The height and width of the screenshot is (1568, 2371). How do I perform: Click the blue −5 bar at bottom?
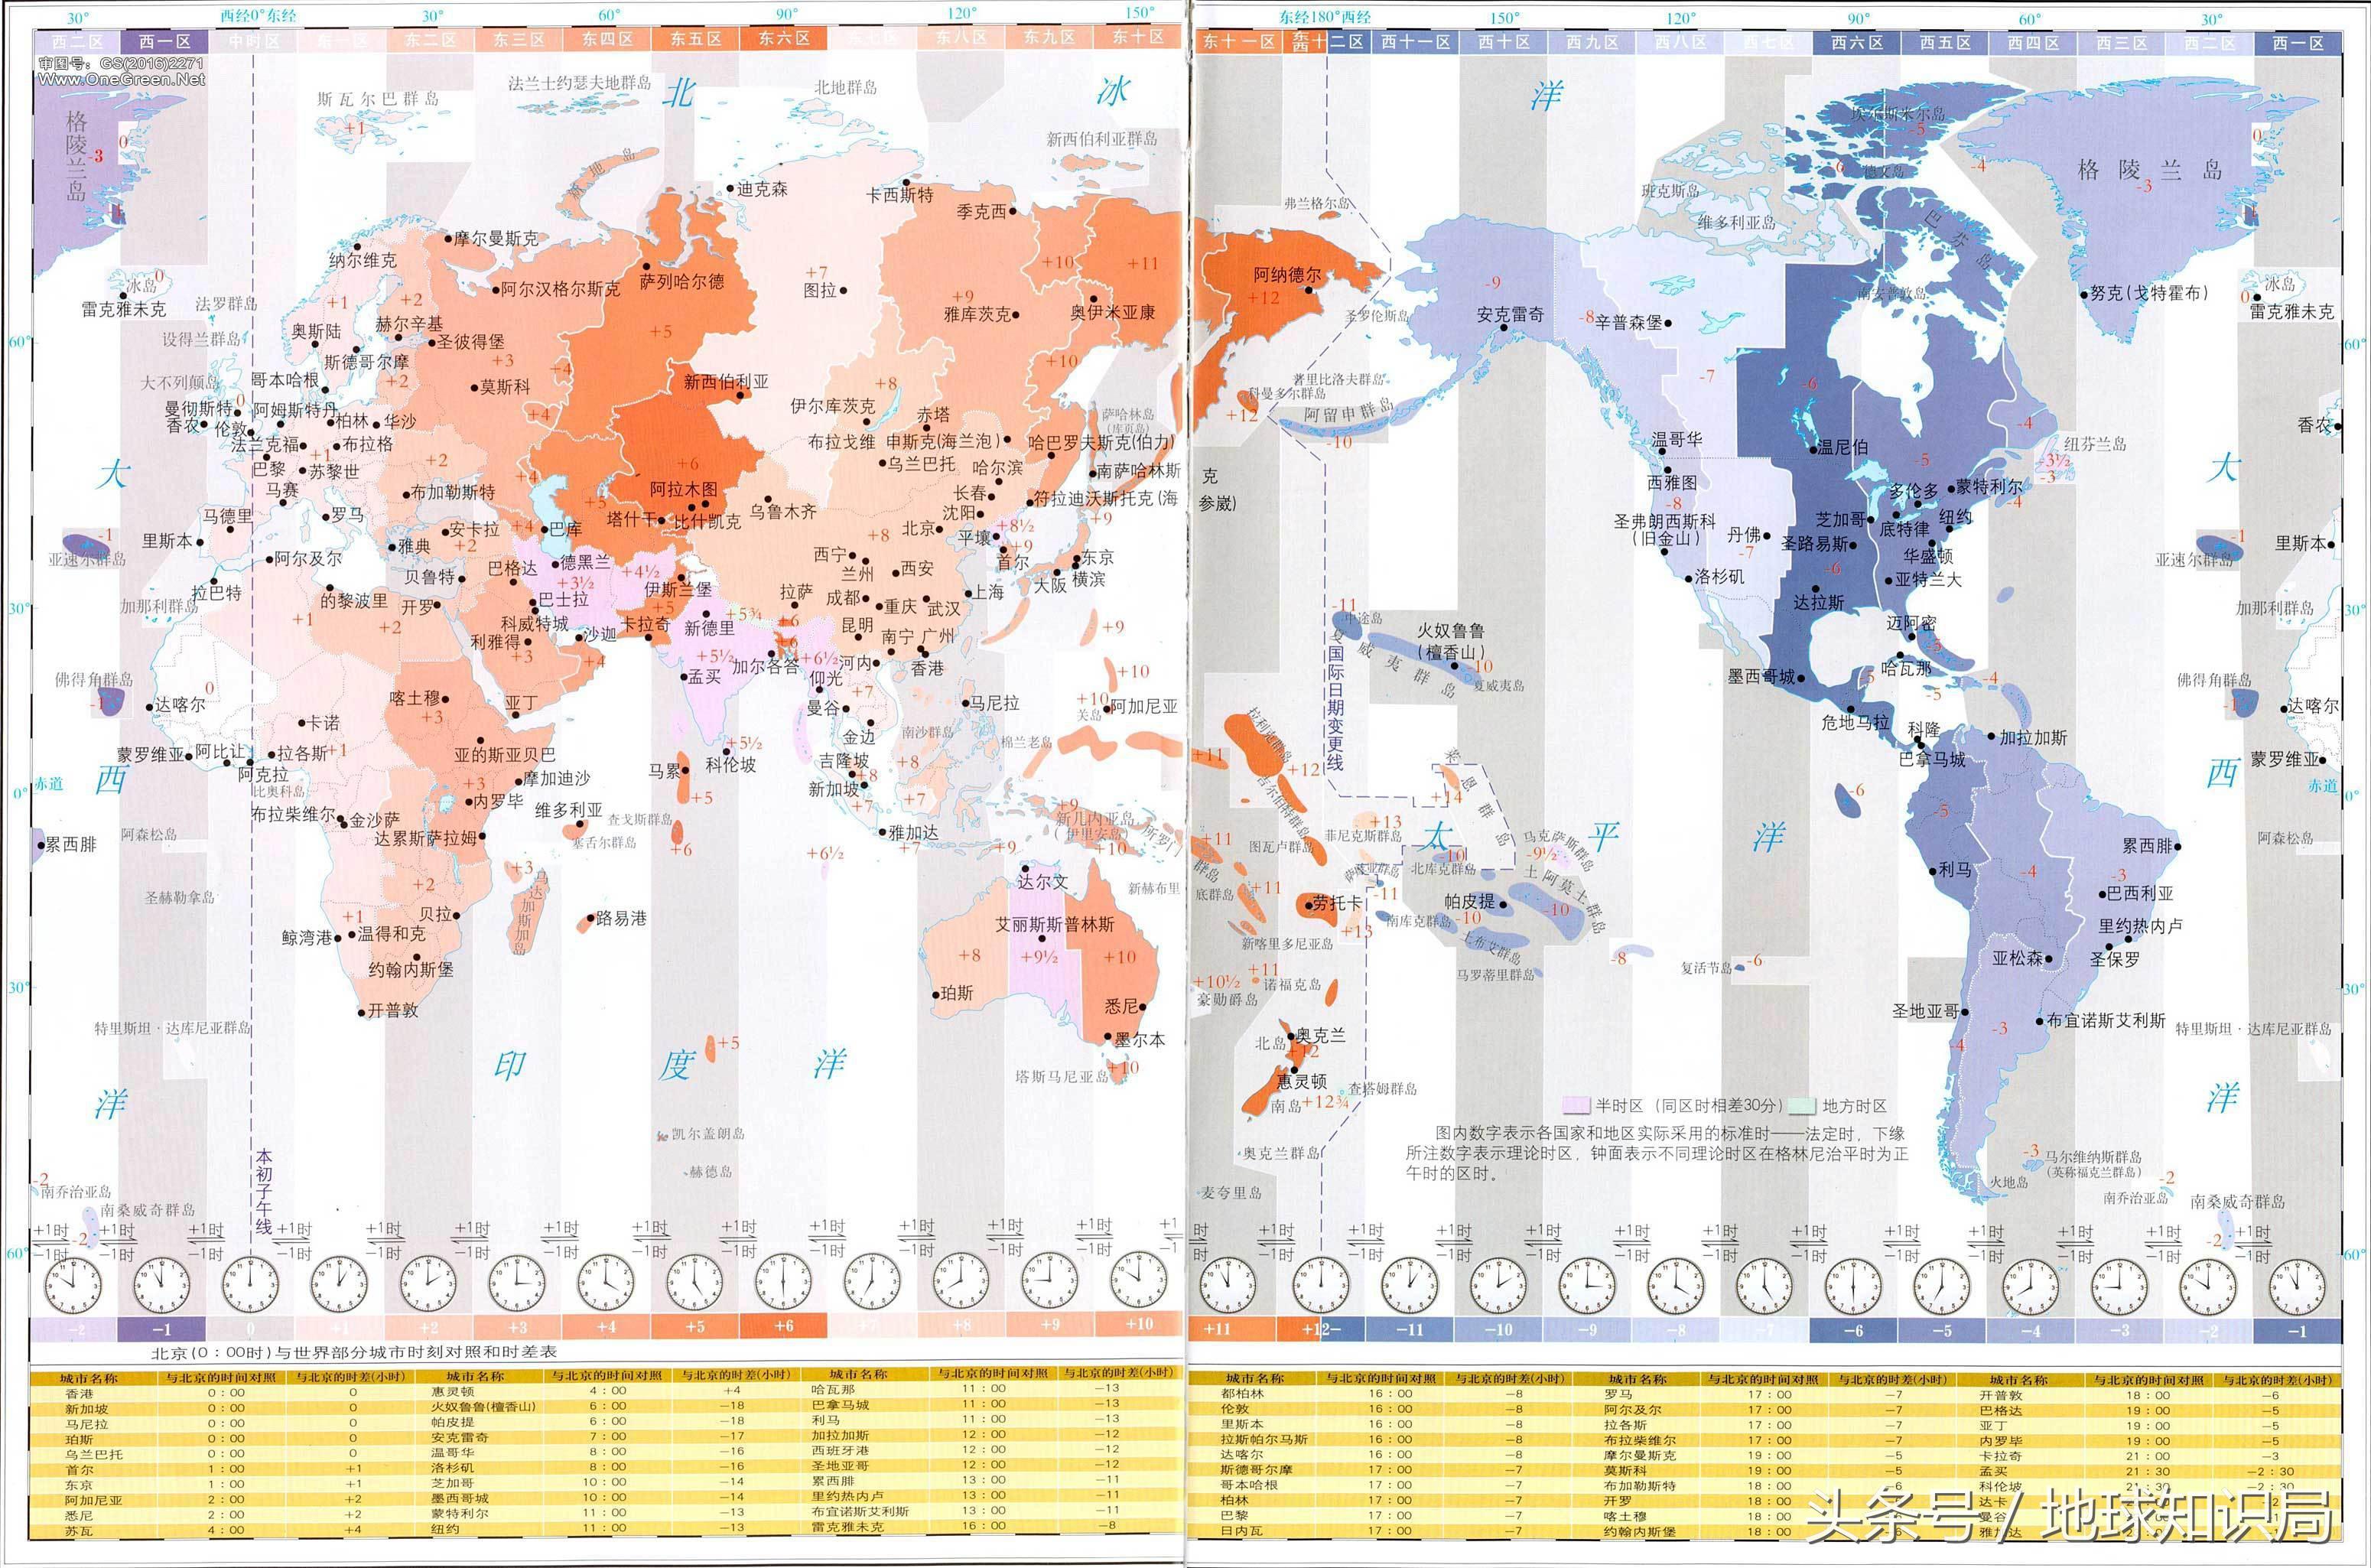(1942, 1331)
